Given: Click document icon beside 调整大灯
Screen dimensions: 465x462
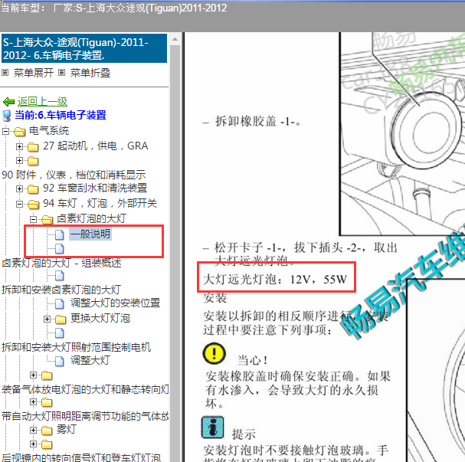Looking at the screenshot, I should click(x=60, y=361).
